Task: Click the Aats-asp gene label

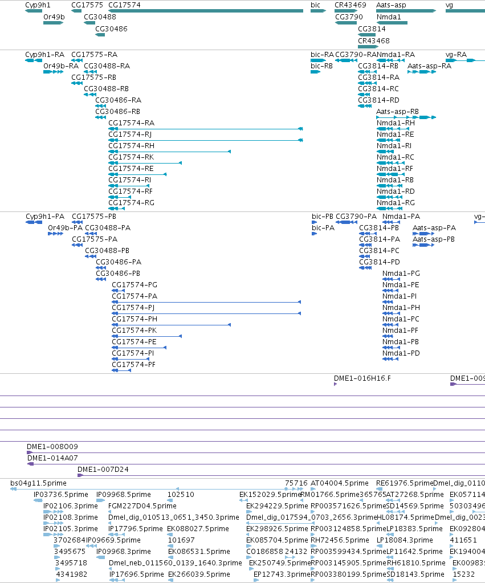Action: coord(392,5)
